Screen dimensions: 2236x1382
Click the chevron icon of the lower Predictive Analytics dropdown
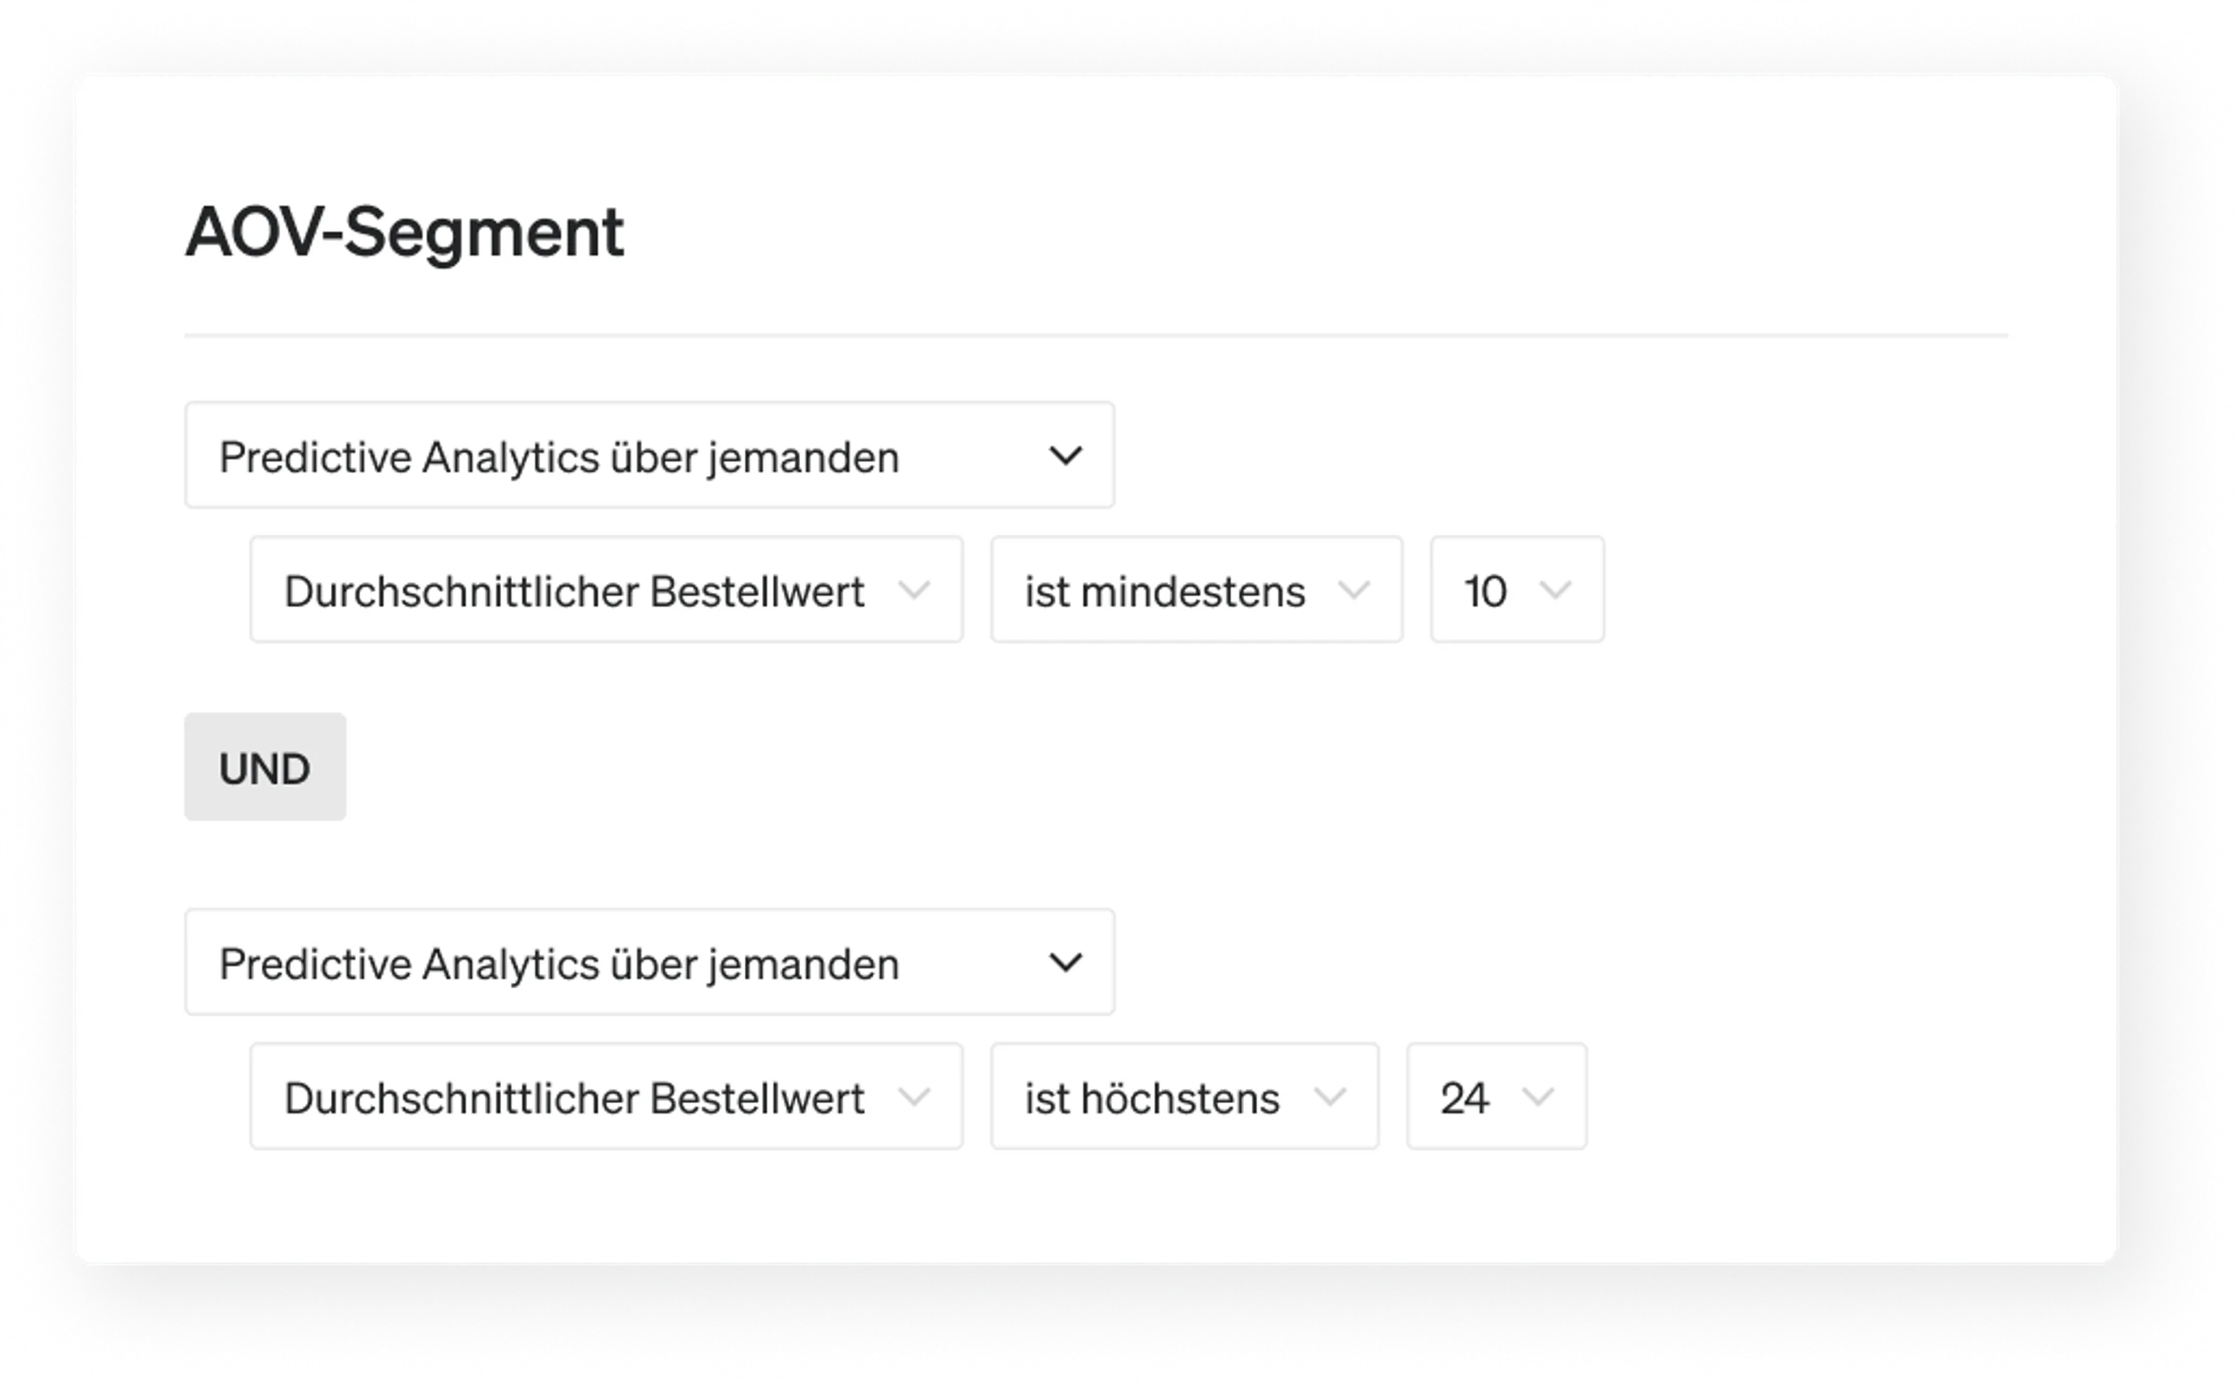coord(1065,962)
